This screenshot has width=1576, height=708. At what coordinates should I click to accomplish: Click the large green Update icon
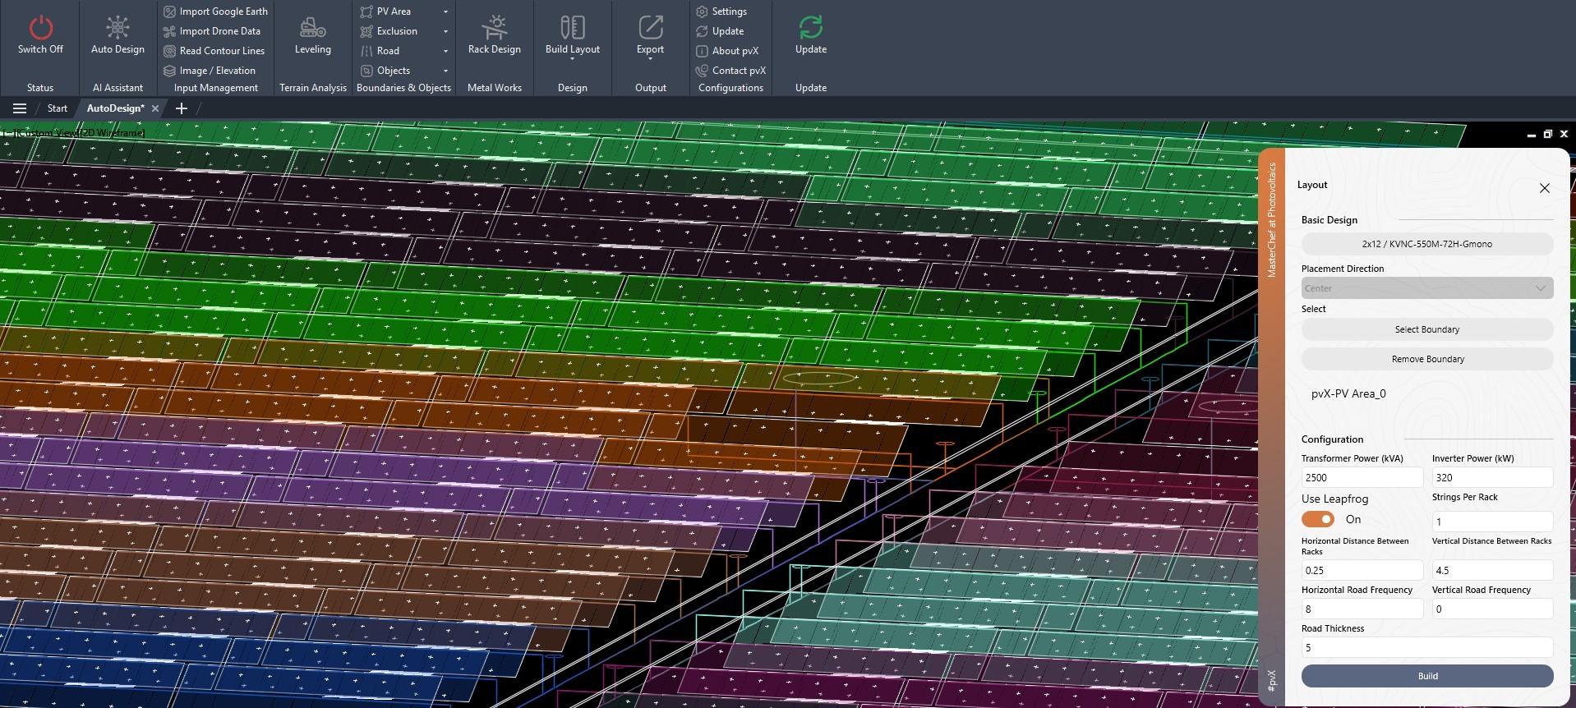[x=810, y=27]
